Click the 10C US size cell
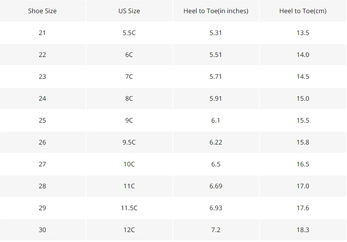Screen dimensions: 347x242 tap(129, 164)
